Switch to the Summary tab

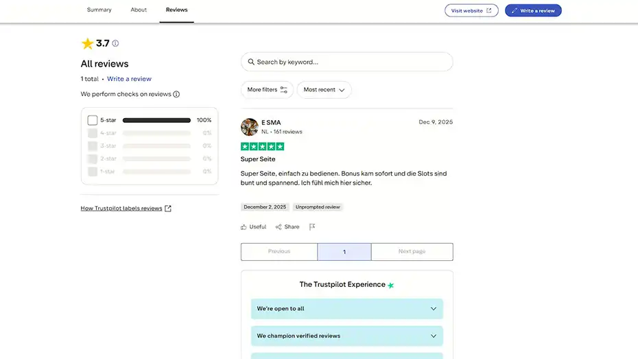pyautogui.click(x=99, y=10)
